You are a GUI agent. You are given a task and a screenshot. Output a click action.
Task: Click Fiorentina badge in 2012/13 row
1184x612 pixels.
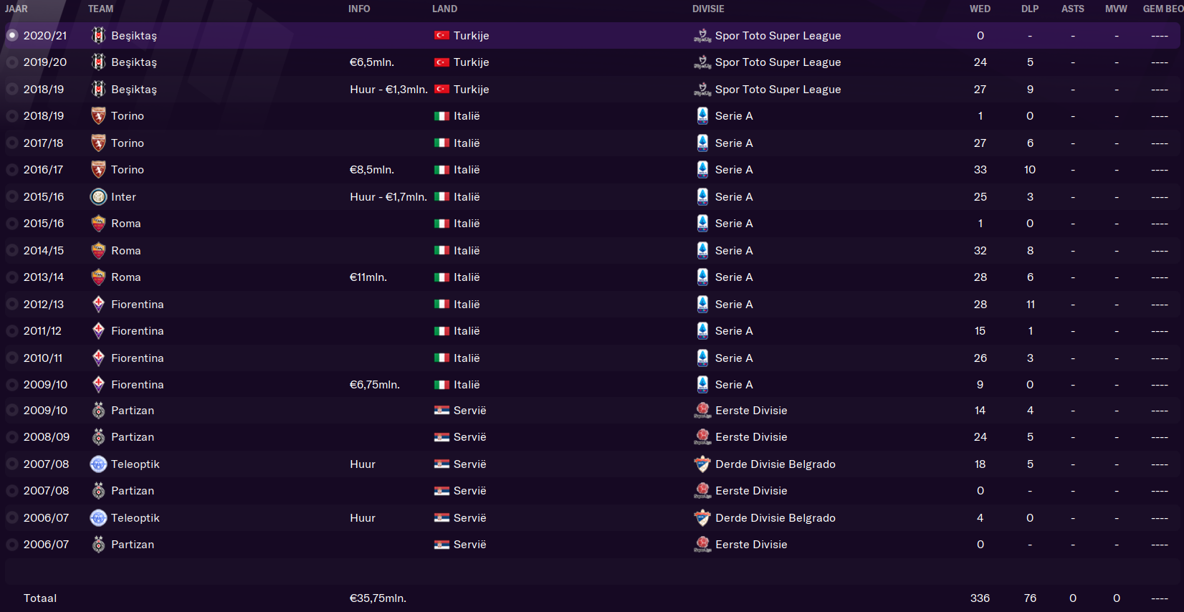(x=98, y=304)
